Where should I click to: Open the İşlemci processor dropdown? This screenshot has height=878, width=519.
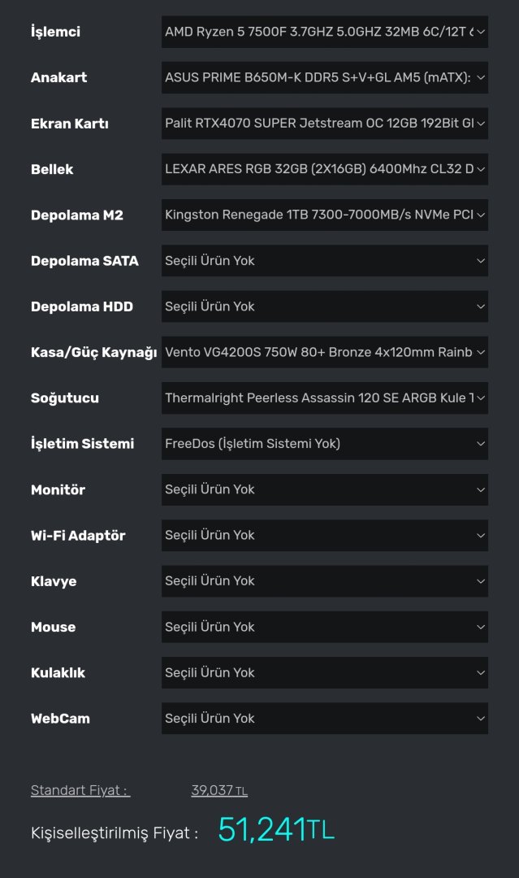[x=325, y=33]
